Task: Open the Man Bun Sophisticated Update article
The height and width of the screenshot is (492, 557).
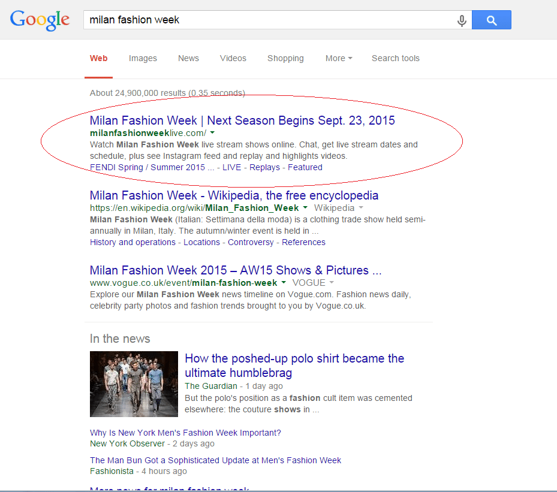Action: [x=215, y=460]
